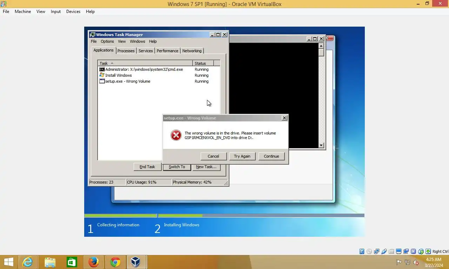The height and width of the screenshot is (269, 449).
Task: Close the setup.exe Wrong Volume dialog
Action: coord(284,118)
